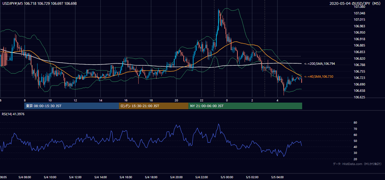Click RSI axis level 30
This screenshot has width=385, height=180.
(355, 153)
